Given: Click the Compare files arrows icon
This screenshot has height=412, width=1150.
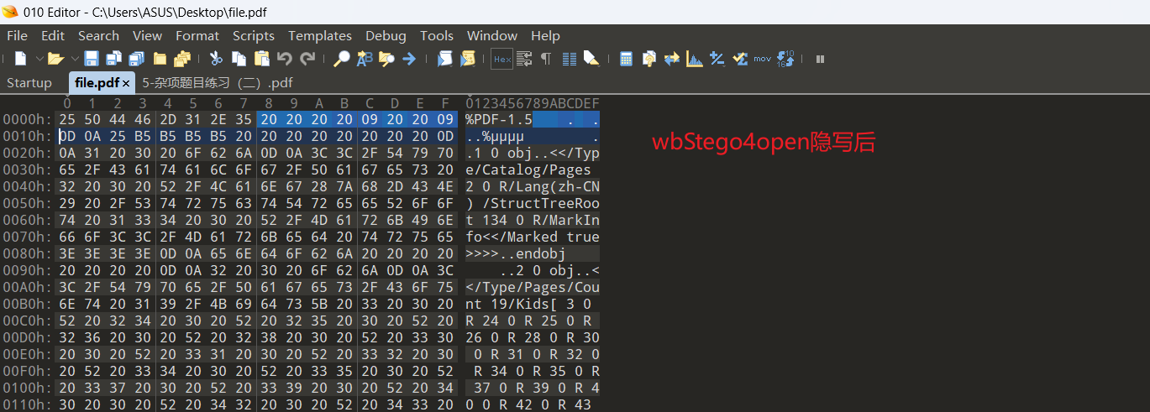Looking at the screenshot, I should [x=671, y=59].
